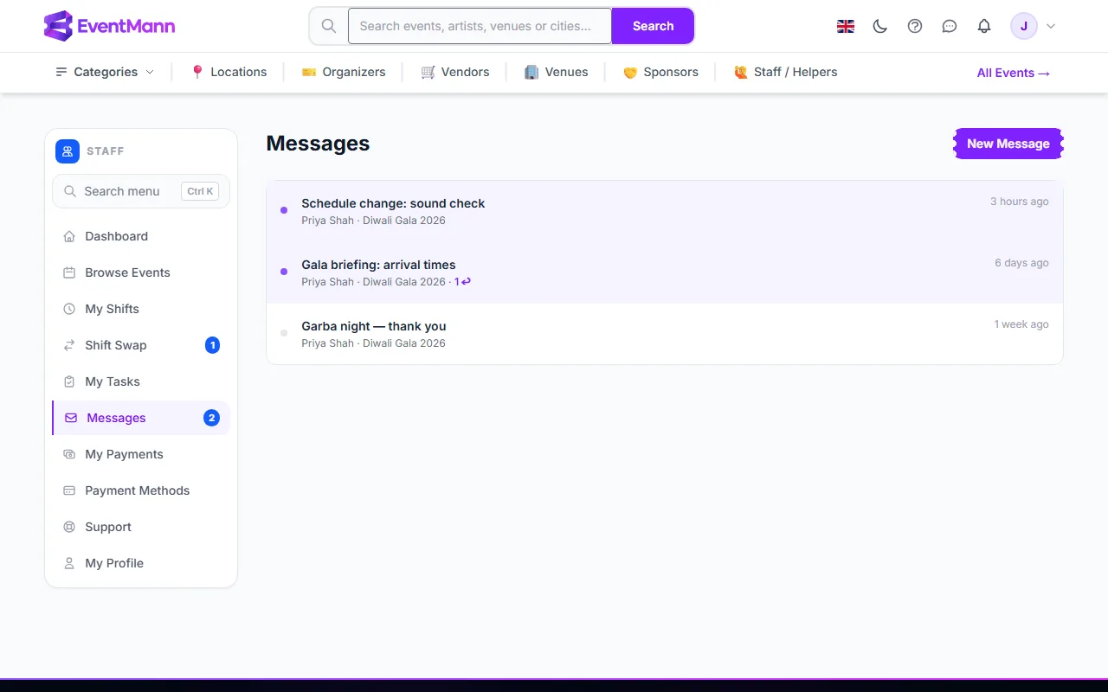Expand the Categories dropdown
Image resolution: width=1108 pixels, height=692 pixels.
(105, 72)
